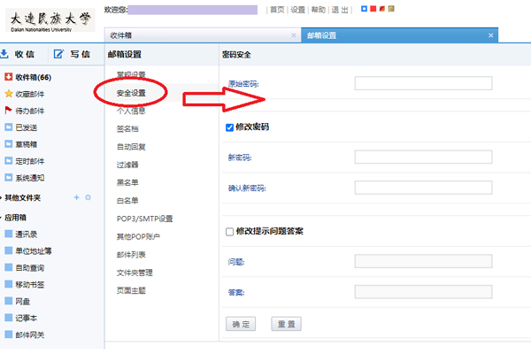Add a new folder with the plus icon

(x=76, y=197)
